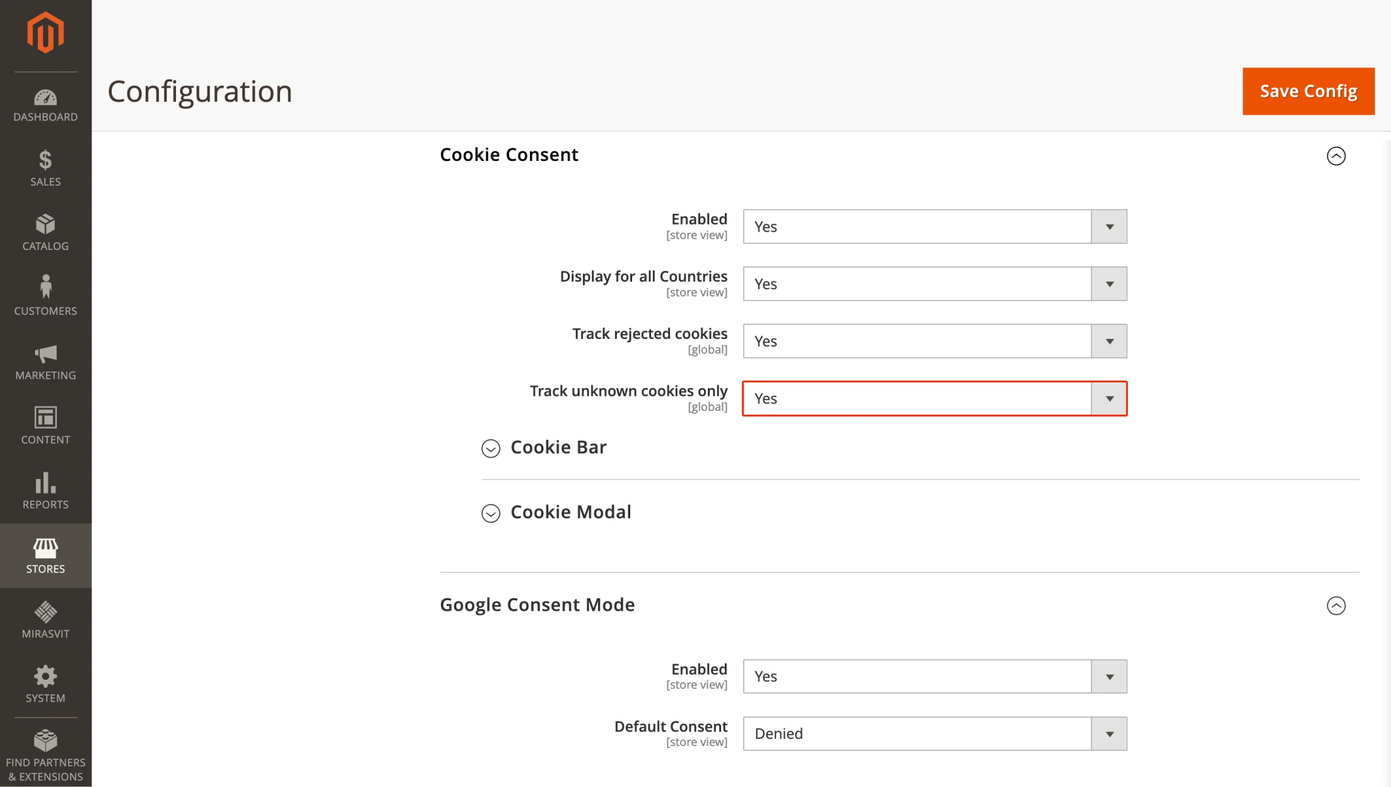Click the Magento logo at top left
The height and width of the screenshot is (787, 1391).
coord(45,32)
